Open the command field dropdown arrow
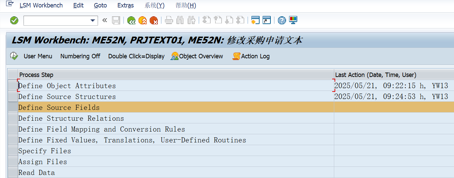Image resolution: width=454 pixels, height=178 pixels. click(93, 21)
